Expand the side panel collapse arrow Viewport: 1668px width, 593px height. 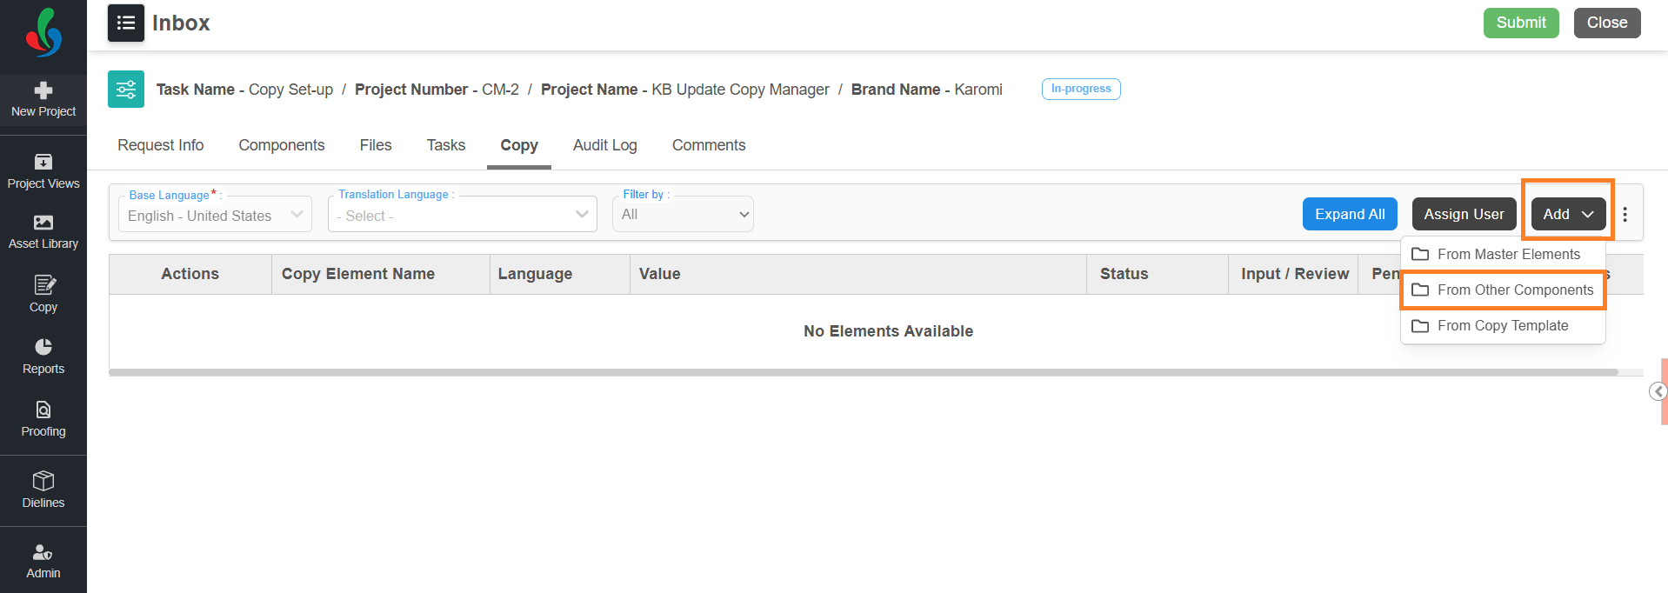pyautogui.click(x=1658, y=391)
